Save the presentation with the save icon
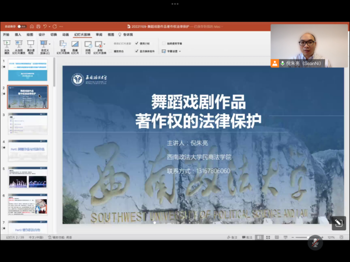Screen dimensions: 350x262 point(38,26)
